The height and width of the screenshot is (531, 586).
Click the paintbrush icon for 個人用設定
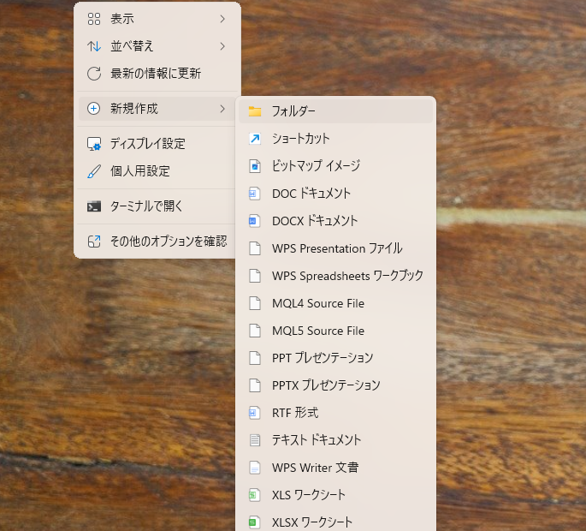(94, 171)
